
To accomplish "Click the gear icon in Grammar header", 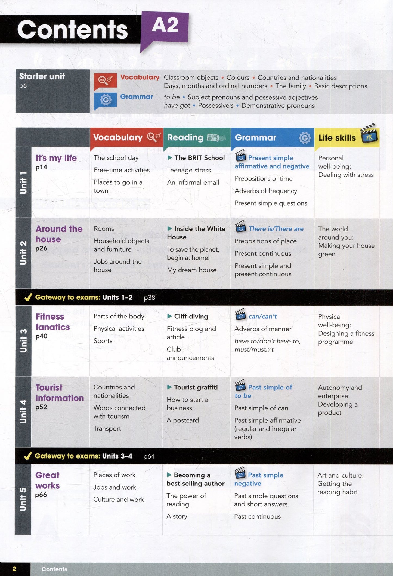I will [x=305, y=138].
